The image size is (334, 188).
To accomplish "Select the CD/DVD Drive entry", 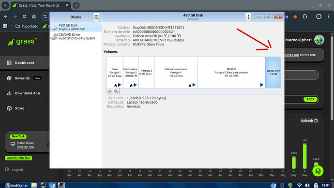I will click(76, 36).
